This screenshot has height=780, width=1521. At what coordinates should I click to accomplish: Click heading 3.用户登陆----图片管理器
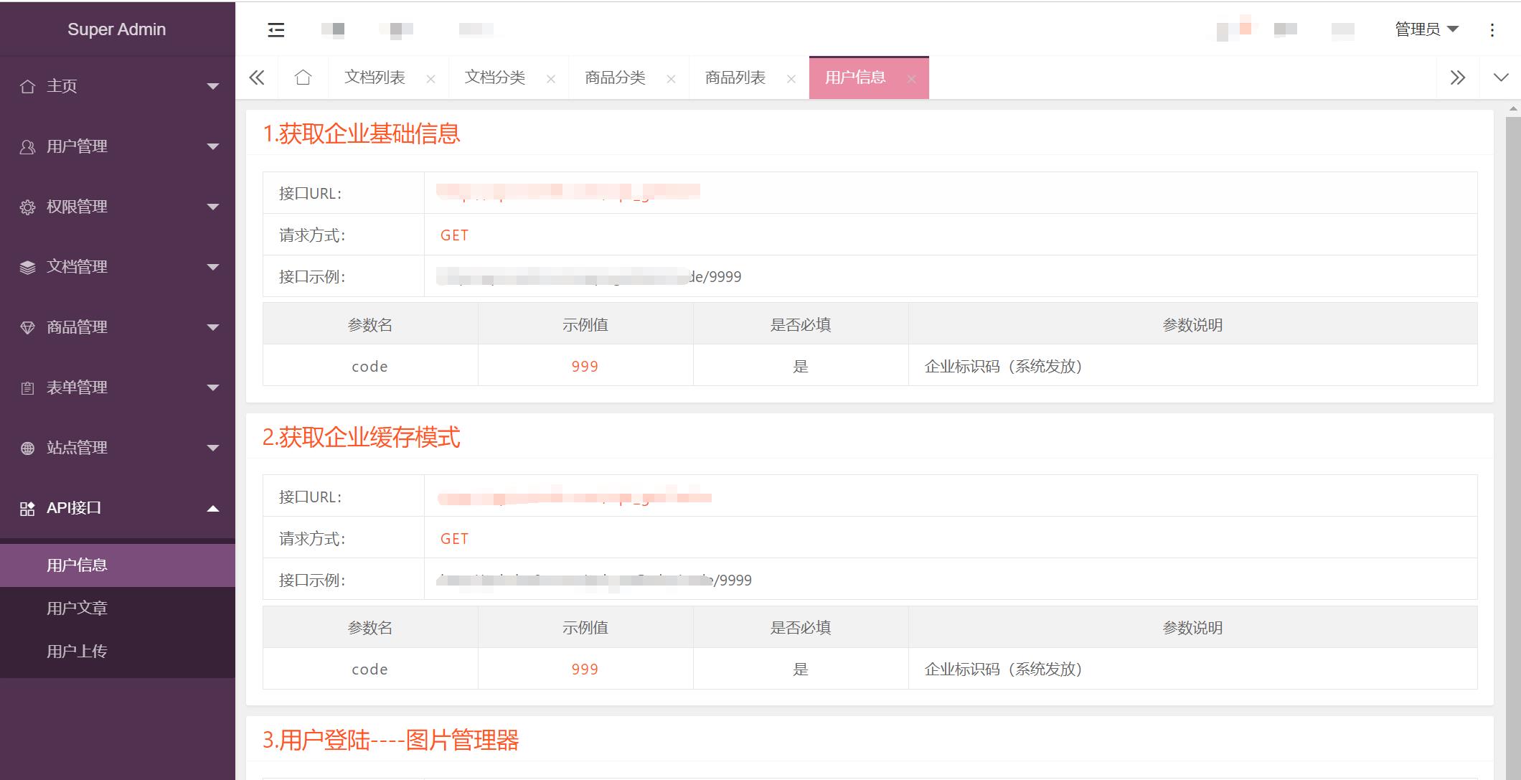(x=391, y=740)
